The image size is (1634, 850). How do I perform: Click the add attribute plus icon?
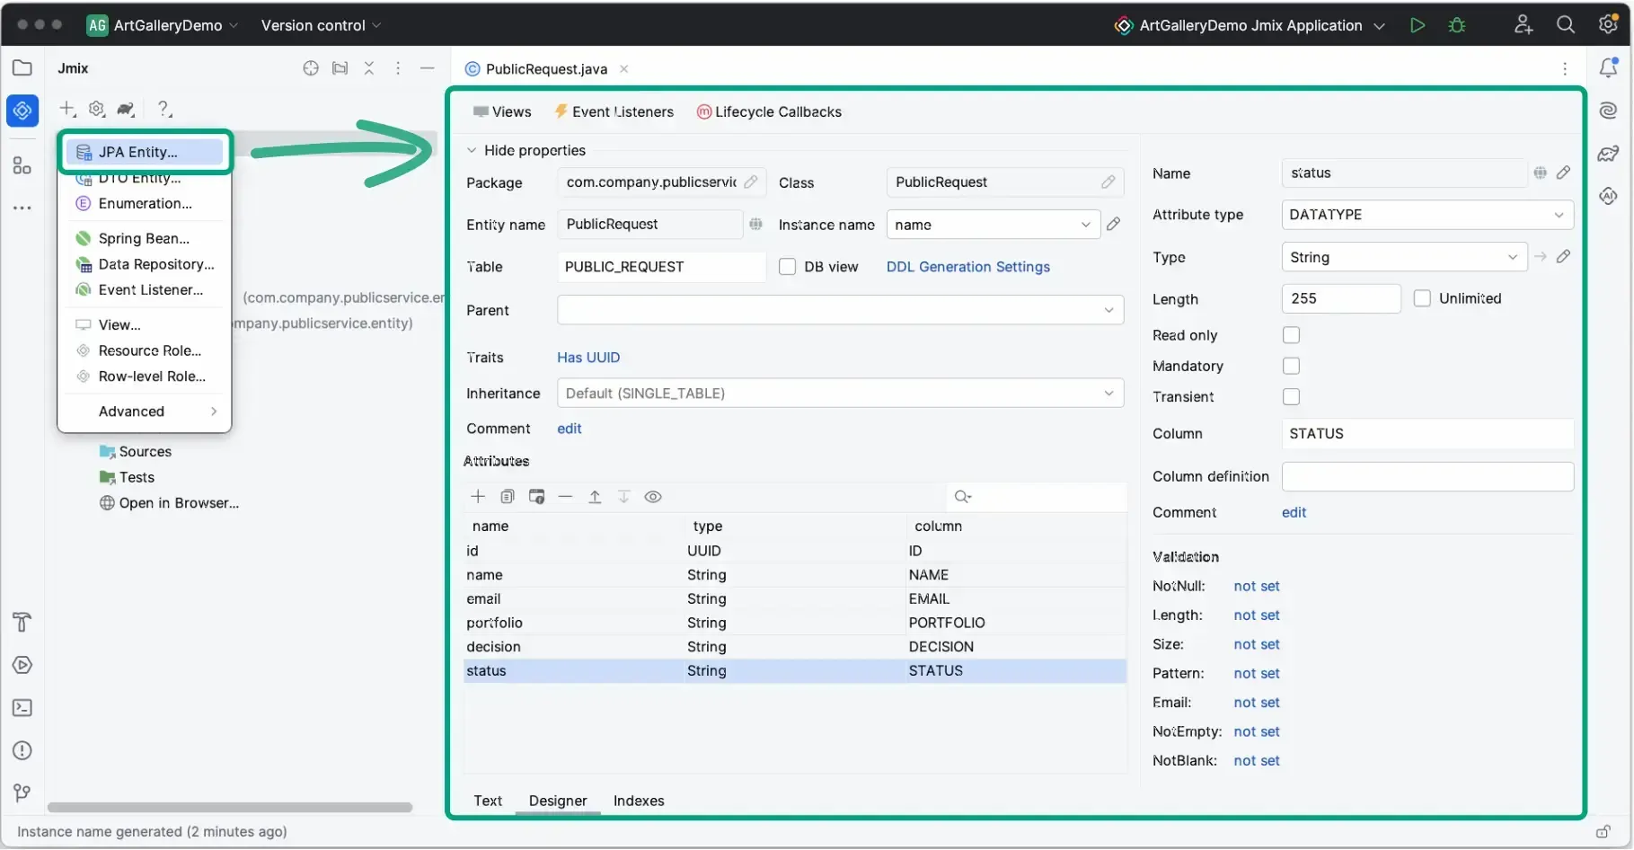point(478,497)
